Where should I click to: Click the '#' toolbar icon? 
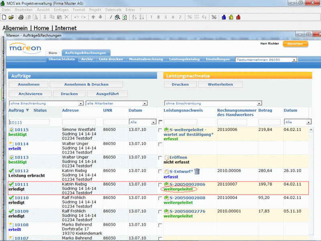(x=158, y=17)
